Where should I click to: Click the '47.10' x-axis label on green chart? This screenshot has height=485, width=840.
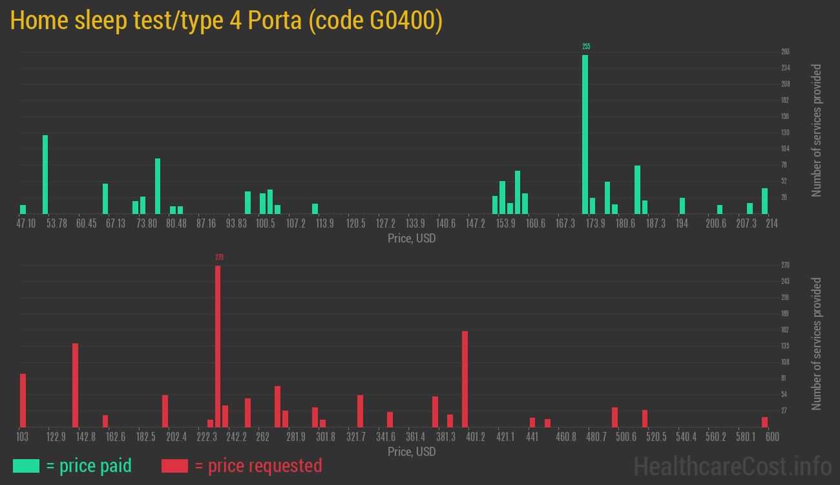(26, 223)
